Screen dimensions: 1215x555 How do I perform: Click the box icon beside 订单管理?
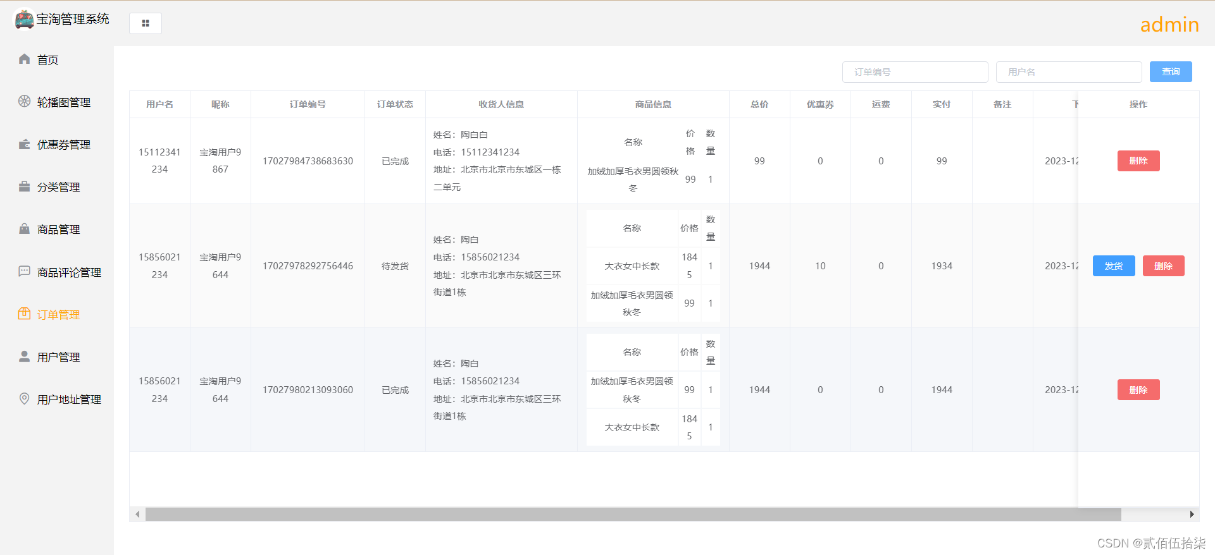(24, 314)
